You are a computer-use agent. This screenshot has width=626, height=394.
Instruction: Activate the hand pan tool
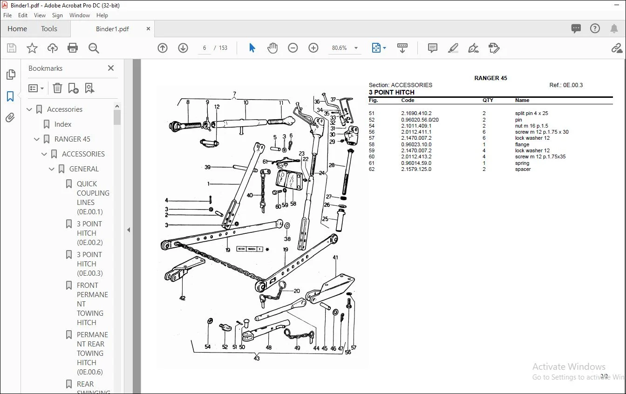click(x=272, y=48)
